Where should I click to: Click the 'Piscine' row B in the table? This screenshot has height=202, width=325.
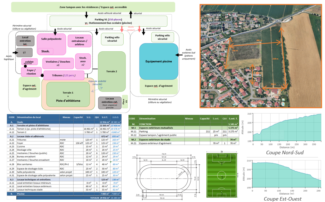[x=64, y=194]
